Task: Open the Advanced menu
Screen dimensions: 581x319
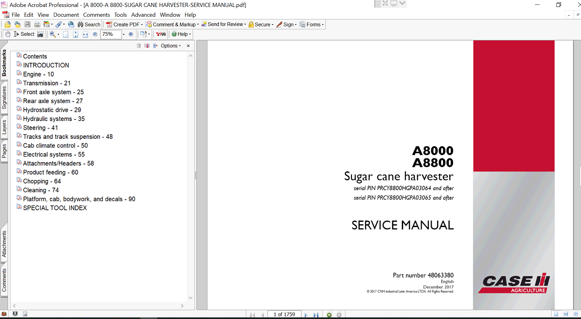Action: pyautogui.click(x=143, y=15)
